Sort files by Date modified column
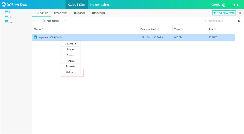The image size is (244, 134). click(150, 29)
